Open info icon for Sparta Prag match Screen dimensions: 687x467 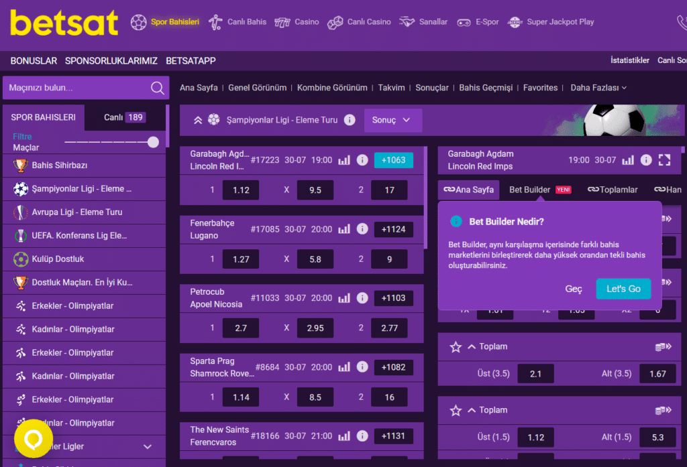pyautogui.click(x=362, y=366)
